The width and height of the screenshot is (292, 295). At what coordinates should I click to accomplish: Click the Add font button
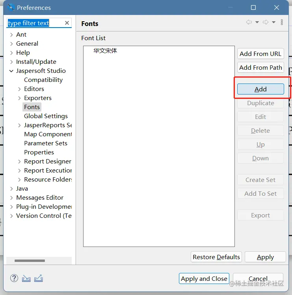(260, 89)
